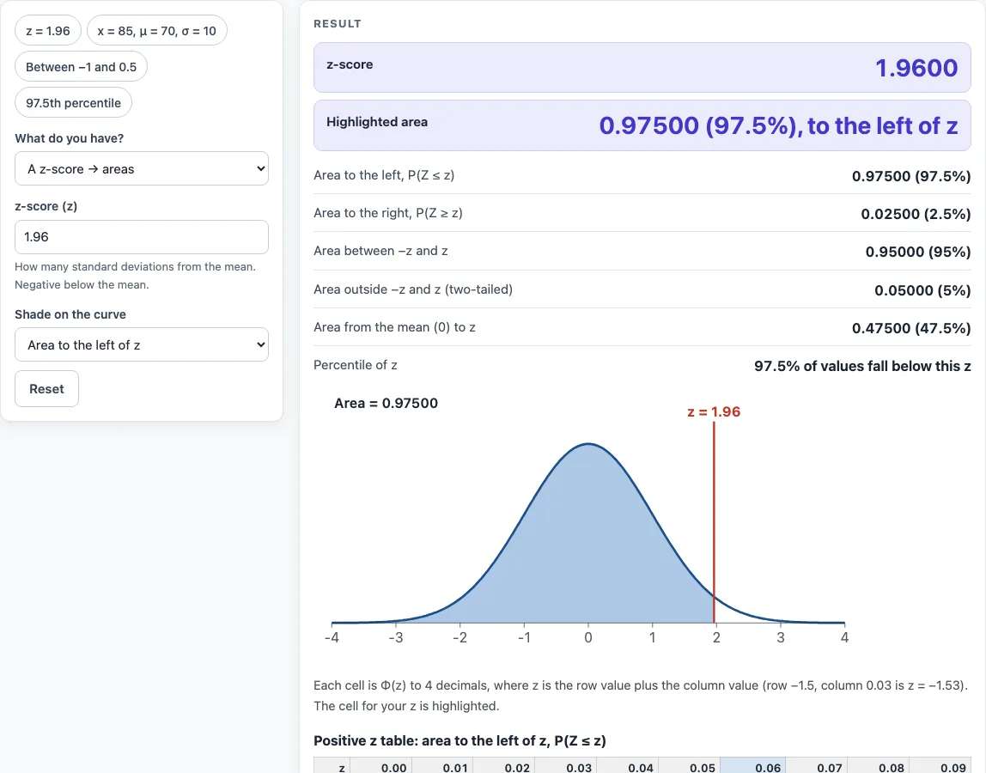Click the 'Positive z table' heading

pos(460,740)
